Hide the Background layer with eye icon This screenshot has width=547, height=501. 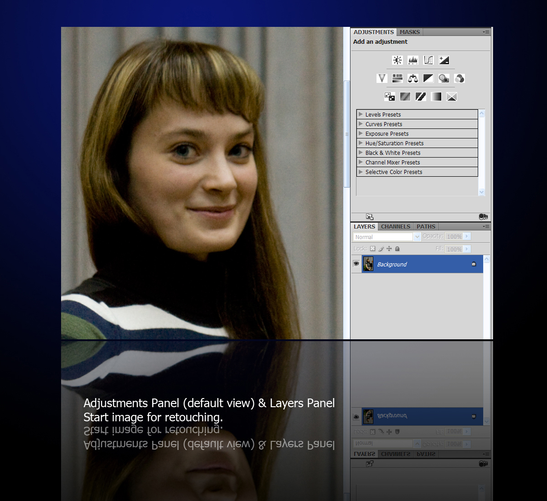(x=356, y=264)
